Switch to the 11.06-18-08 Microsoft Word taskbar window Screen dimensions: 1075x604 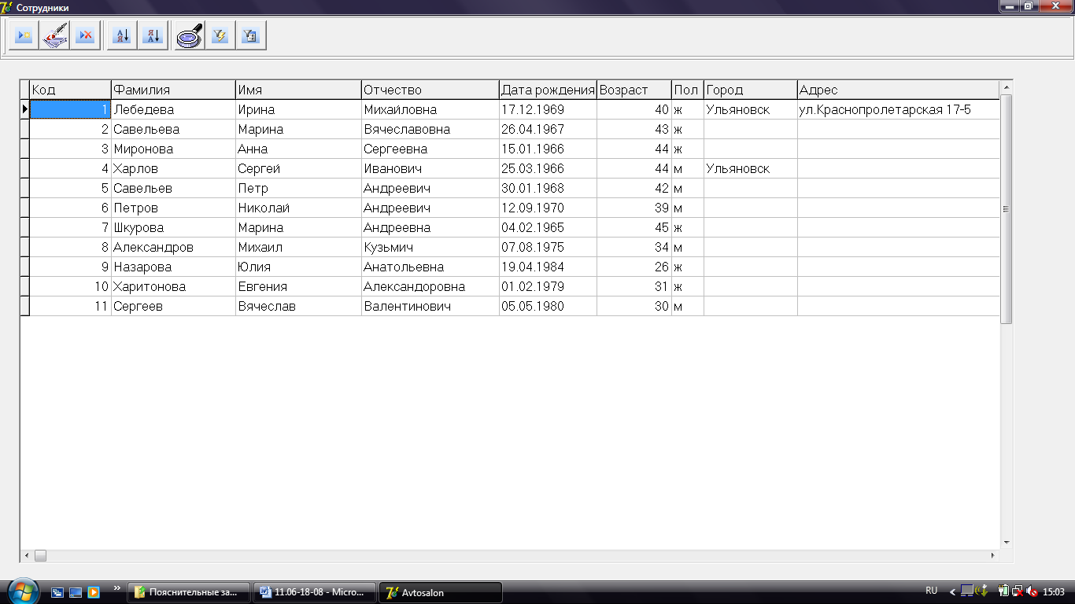tap(315, 592)
